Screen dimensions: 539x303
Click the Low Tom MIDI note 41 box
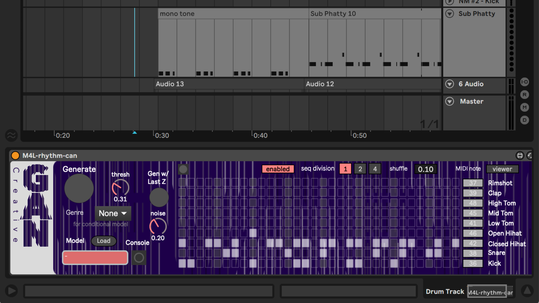tap(473, 223)
